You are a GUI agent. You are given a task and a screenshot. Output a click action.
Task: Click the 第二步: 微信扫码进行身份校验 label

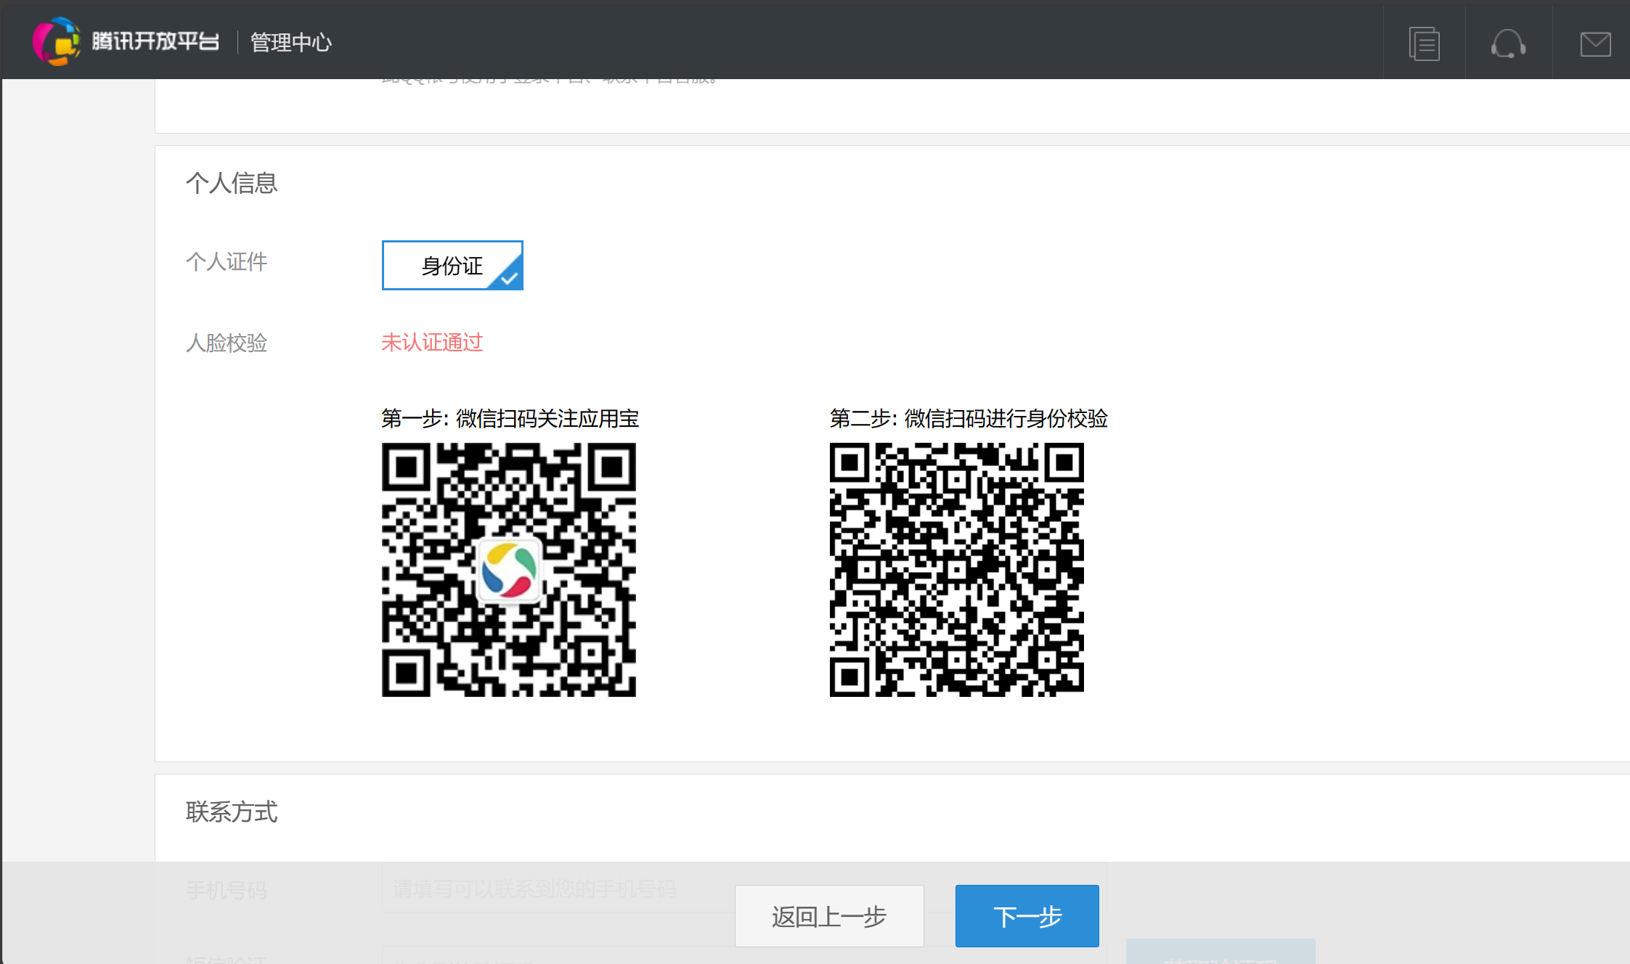(969, 418)
